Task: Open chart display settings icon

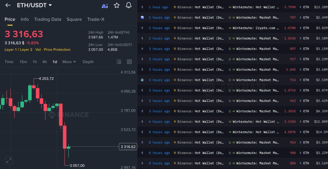Action: pyautogui.click(x=119, y=62)
